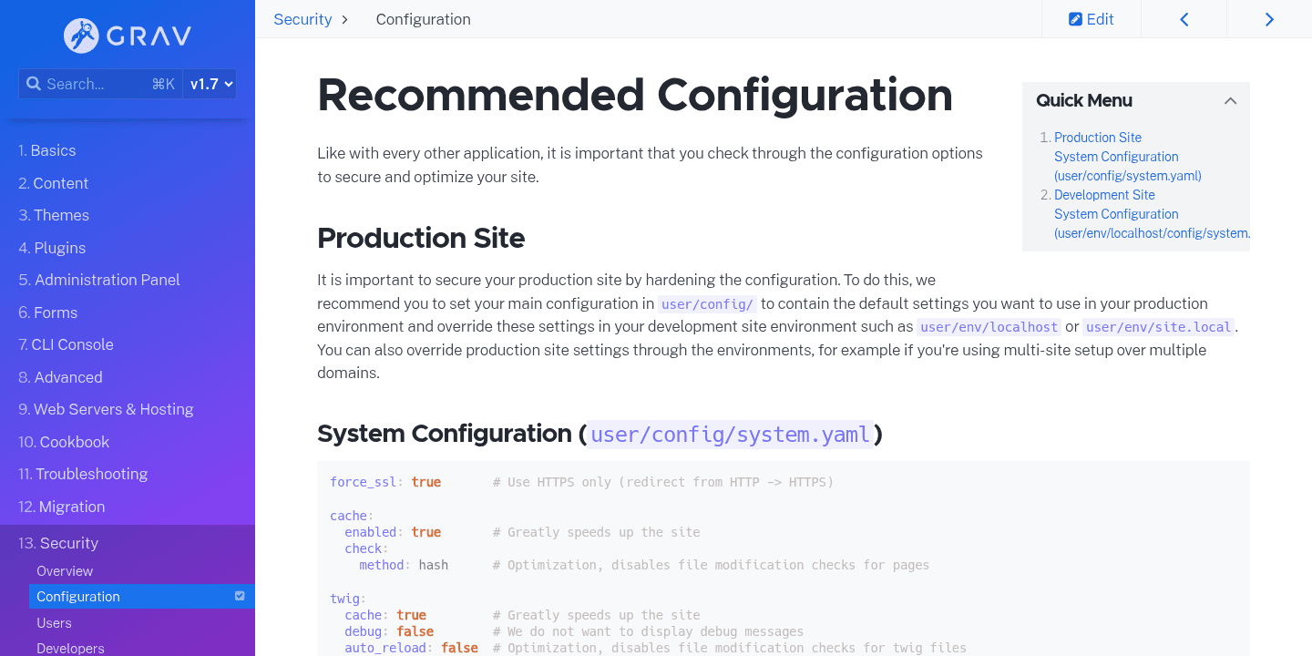The height and width of the screenshot is (656, 1312).
Task: Go to the previous page via left arrow
Action: tap(1184, 18)
